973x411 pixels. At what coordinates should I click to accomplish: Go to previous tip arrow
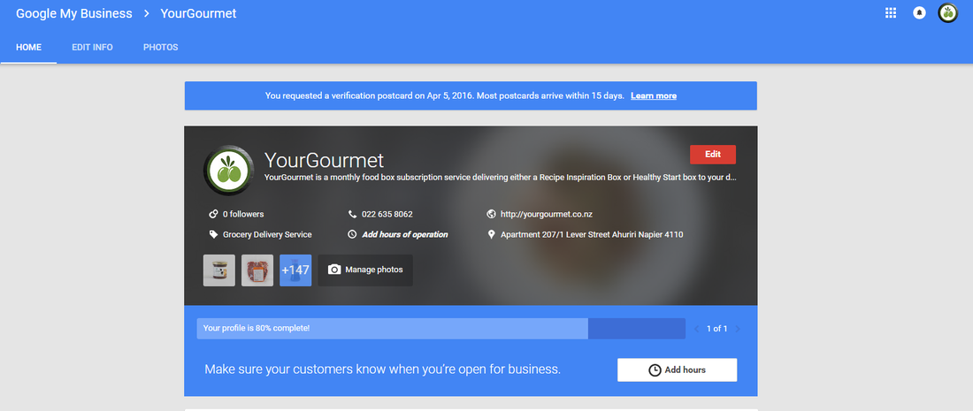[x=696, y=329]
